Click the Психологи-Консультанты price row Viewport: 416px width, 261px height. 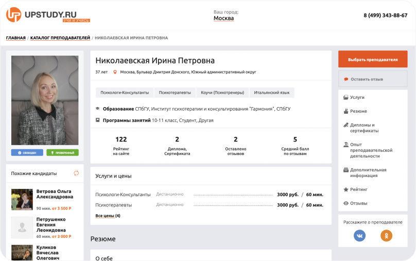210,195
